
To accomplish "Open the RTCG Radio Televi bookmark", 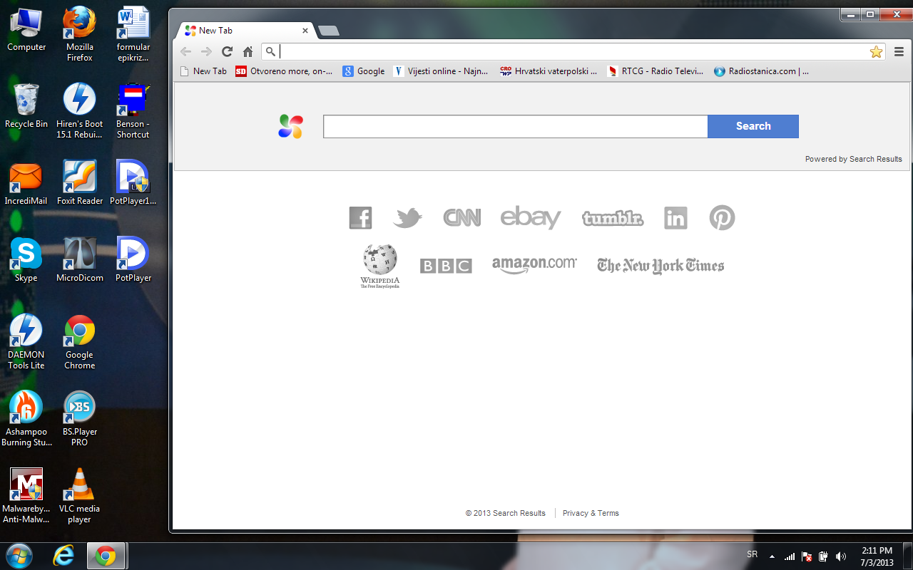I will pos(656,71).
